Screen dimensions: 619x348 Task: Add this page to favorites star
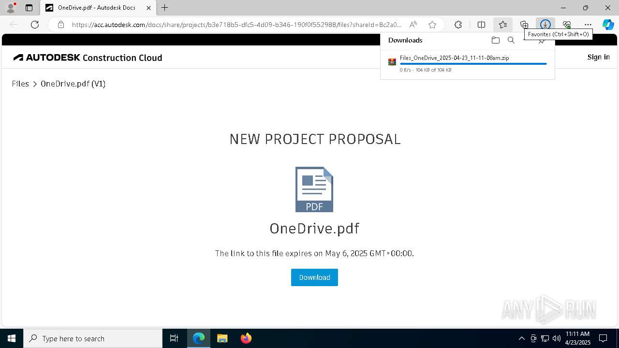point(432,25)
